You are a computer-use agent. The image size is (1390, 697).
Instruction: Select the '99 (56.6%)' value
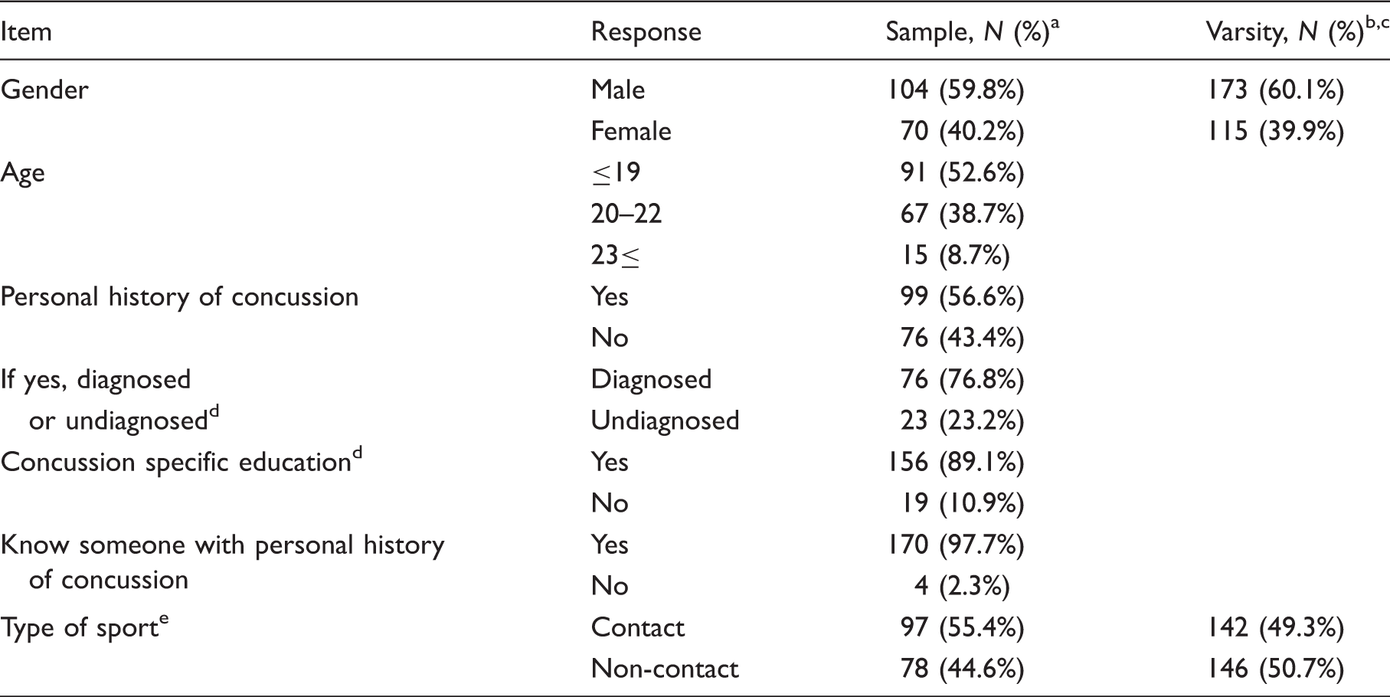point(962,297)
